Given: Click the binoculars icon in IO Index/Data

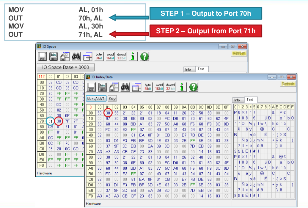Looking at the screenshot, I should (125, 87).
